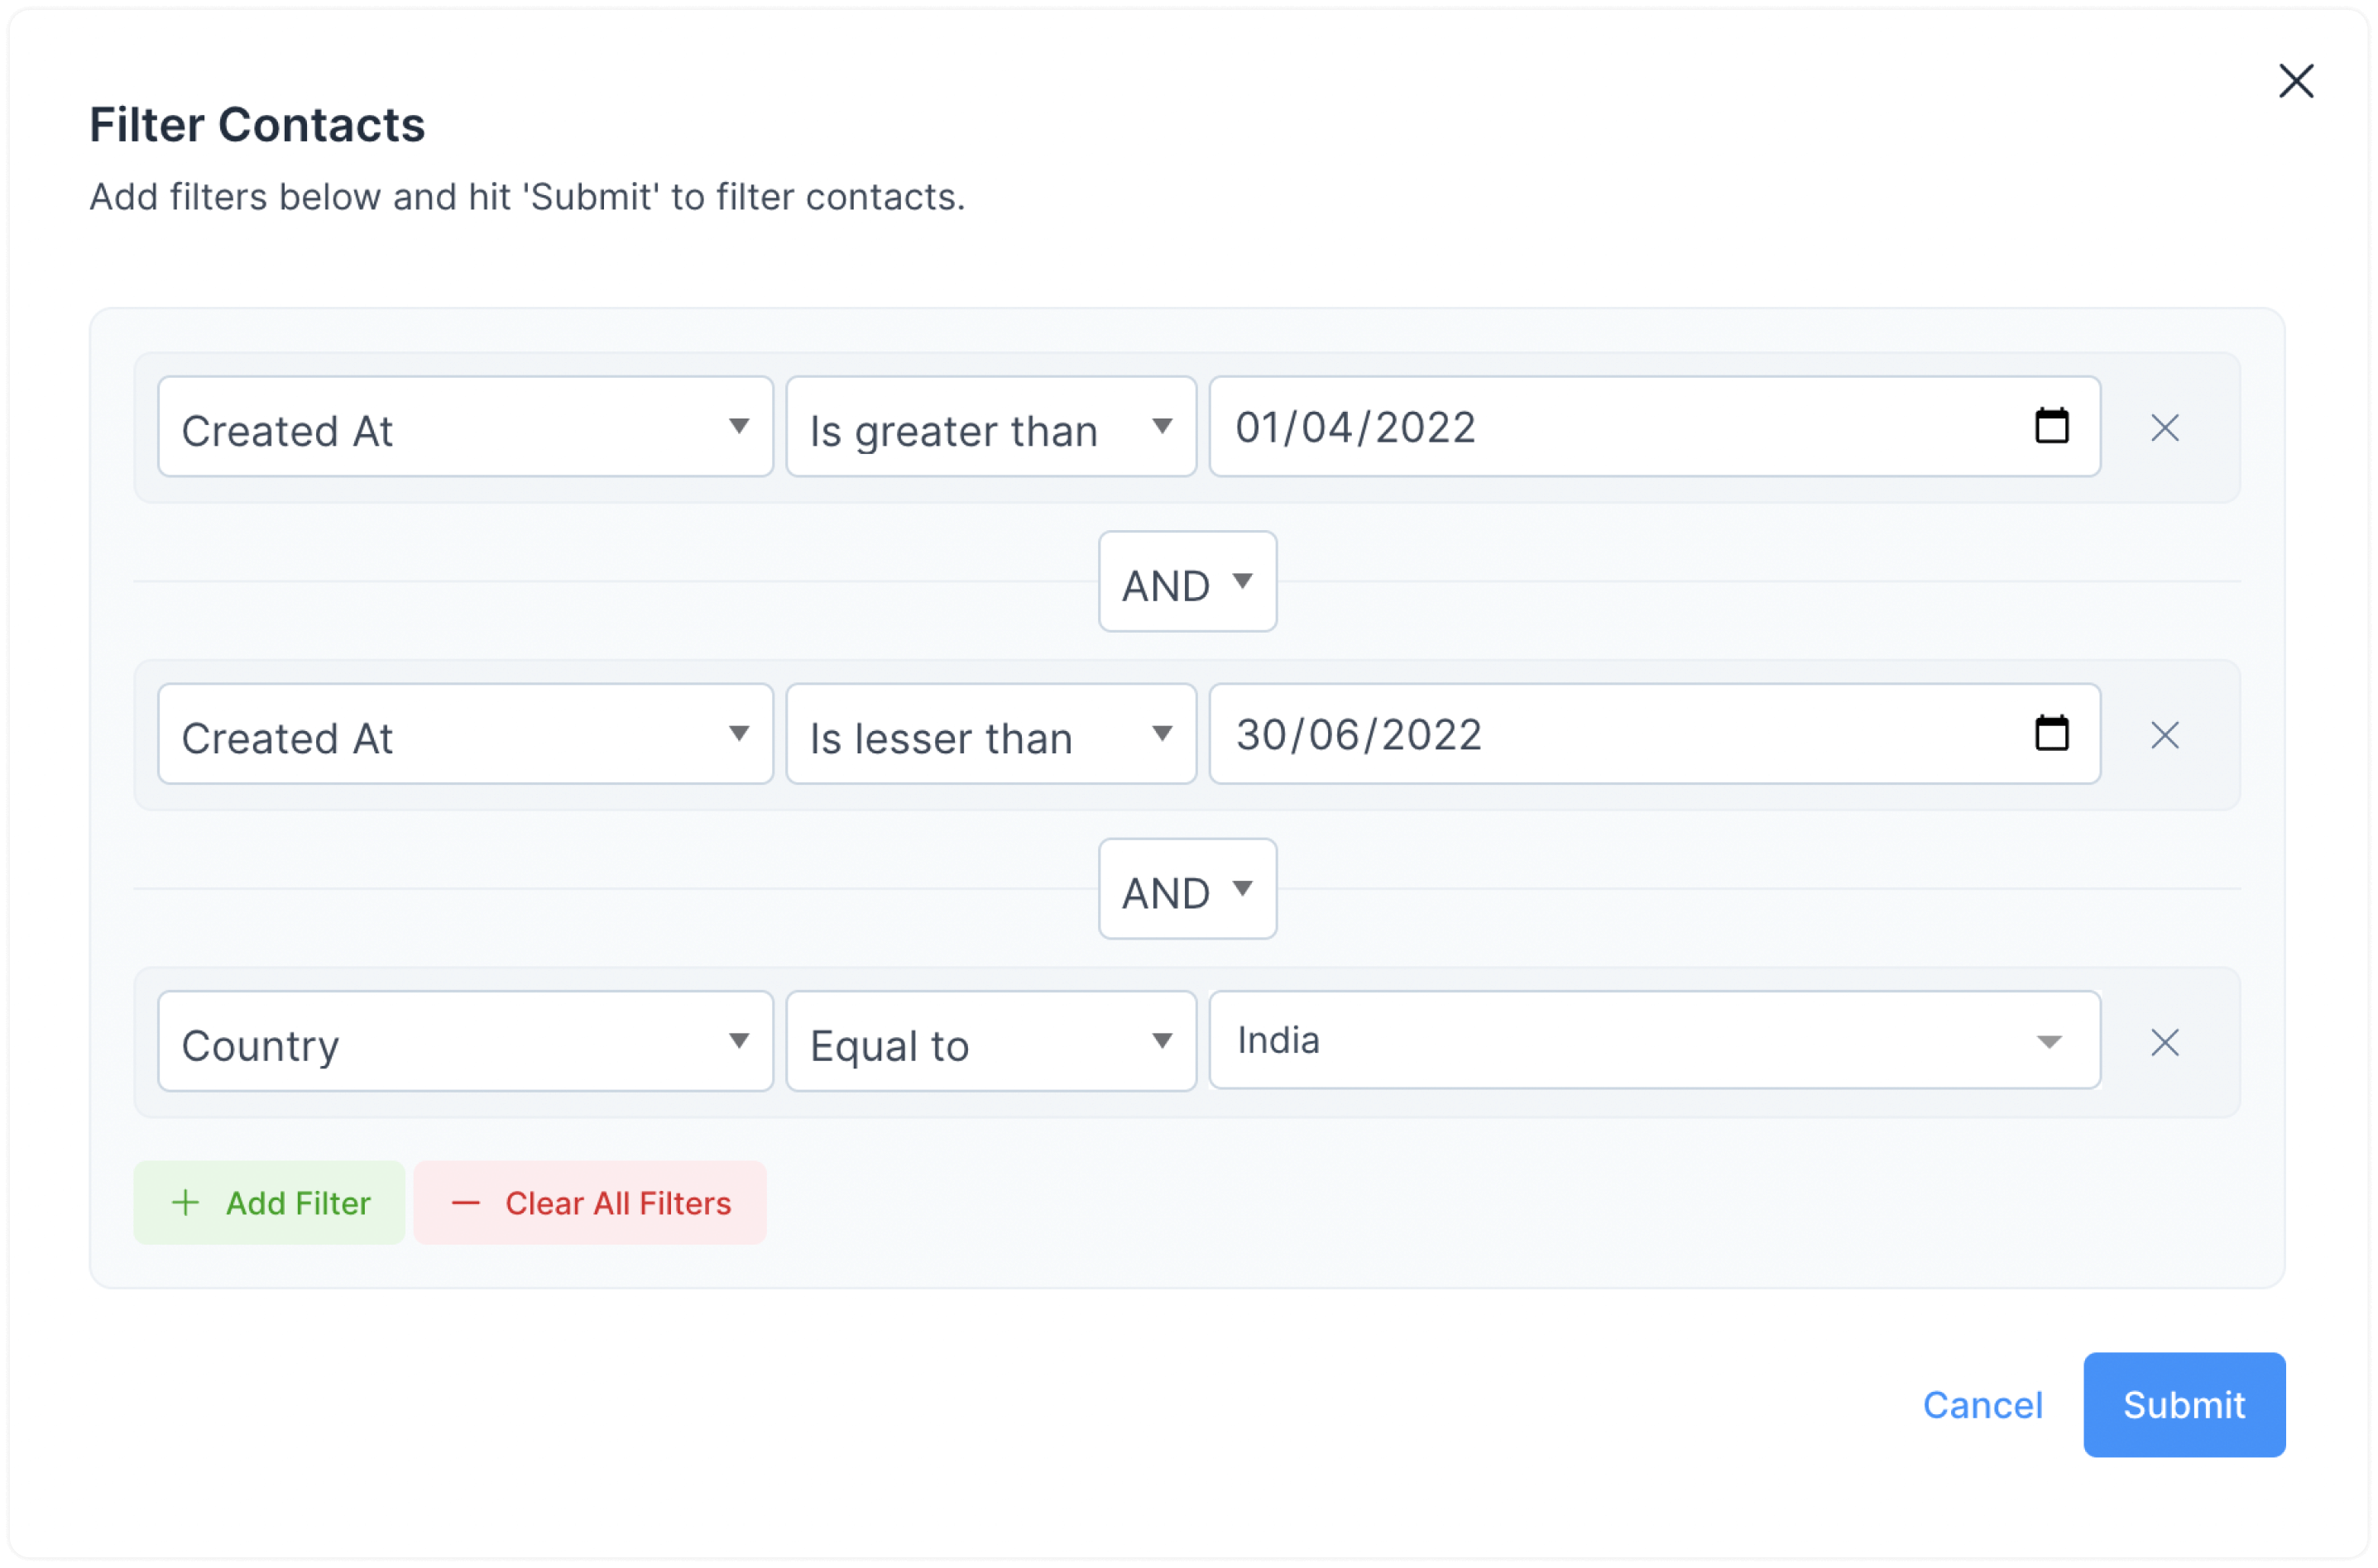Close the Filter Contacts dialog
Screen dimensions: 2378x1568
(x=2296, y=81)
